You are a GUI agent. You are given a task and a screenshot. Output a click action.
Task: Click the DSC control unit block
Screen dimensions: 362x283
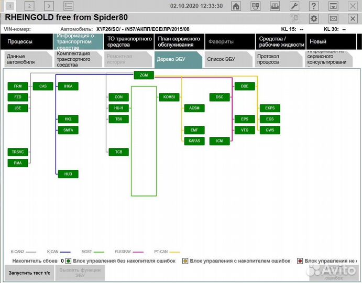(x=220, y=97)
